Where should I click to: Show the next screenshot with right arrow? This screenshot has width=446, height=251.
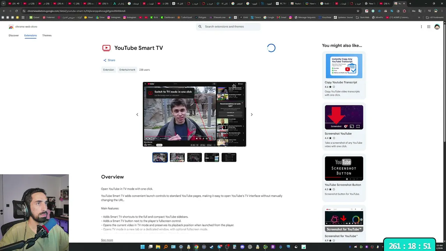[x=252, y=114]
